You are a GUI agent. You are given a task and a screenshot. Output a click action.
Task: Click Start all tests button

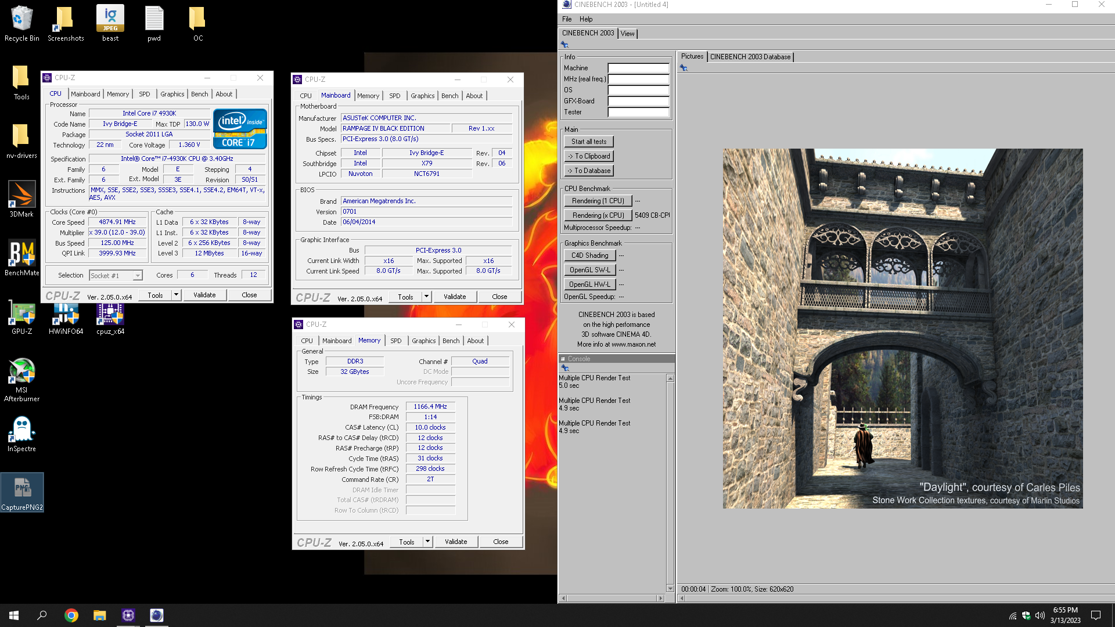click(588, 142)
